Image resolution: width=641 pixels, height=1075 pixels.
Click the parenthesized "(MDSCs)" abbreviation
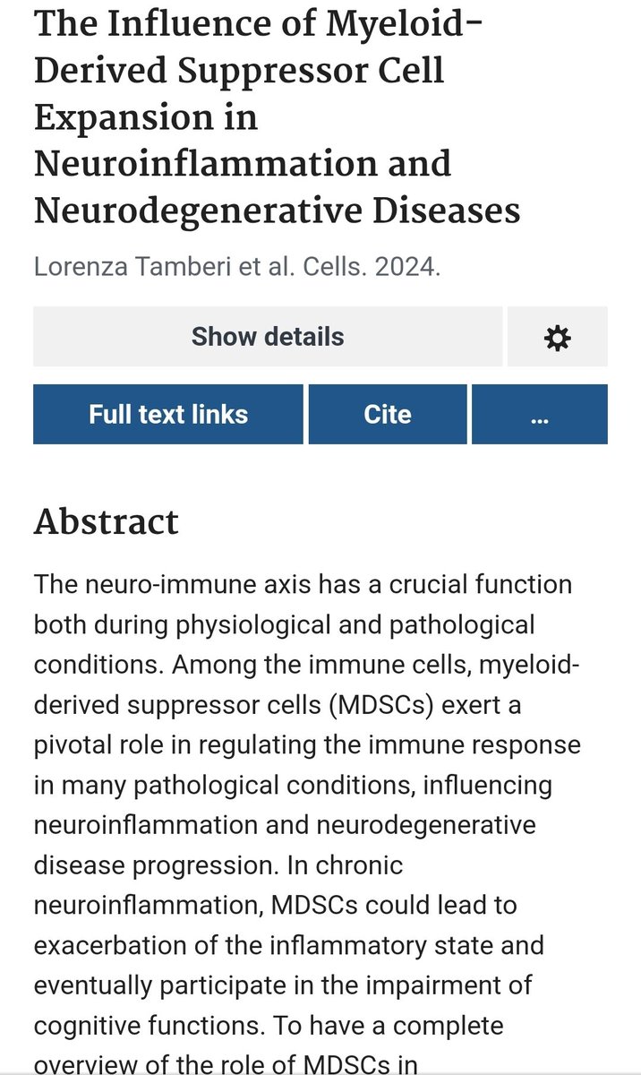(x=385, y=706)
